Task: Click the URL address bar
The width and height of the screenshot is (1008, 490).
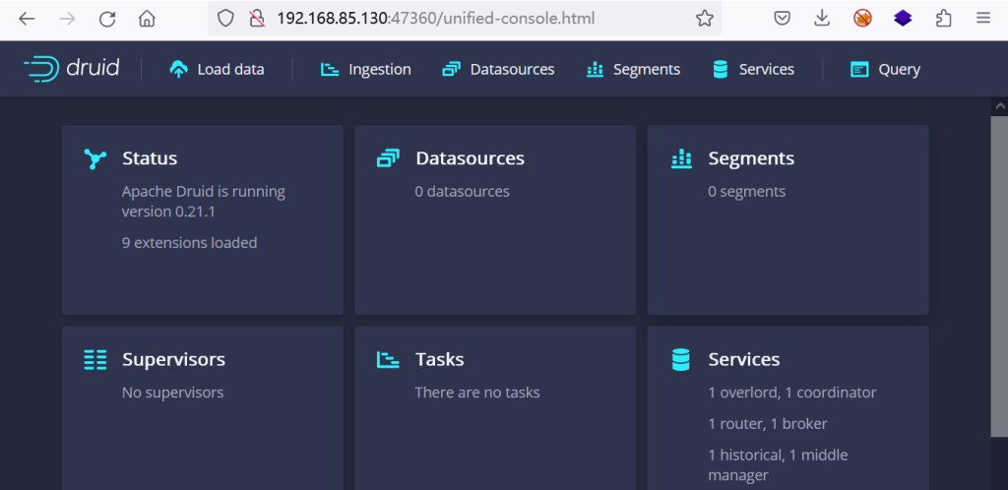Action: pos(465,18)
